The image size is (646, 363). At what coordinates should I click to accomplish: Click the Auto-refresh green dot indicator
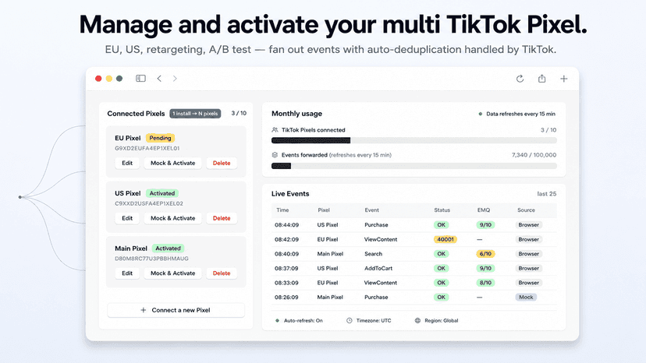click(277, 320)
